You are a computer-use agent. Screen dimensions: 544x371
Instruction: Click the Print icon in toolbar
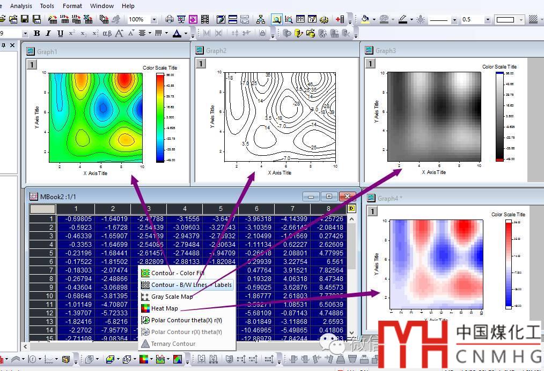point(170,19)
